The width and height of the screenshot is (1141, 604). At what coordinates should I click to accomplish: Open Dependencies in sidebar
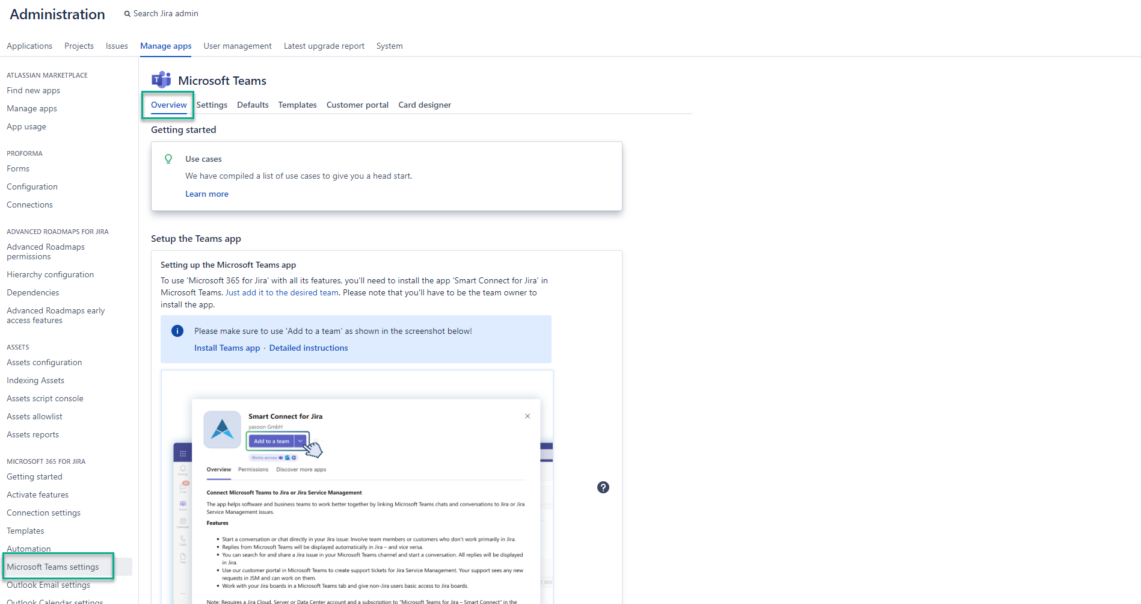point(33,292)
